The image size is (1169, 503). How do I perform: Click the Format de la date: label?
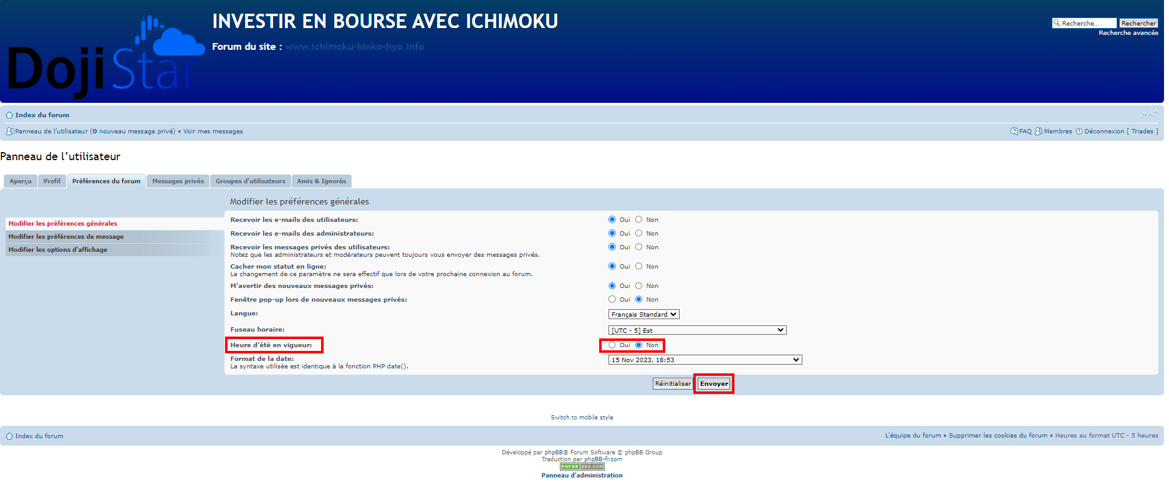262,359
